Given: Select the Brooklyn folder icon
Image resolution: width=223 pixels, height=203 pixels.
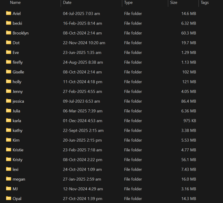Looking at the screenshot, I should point(9,33).
